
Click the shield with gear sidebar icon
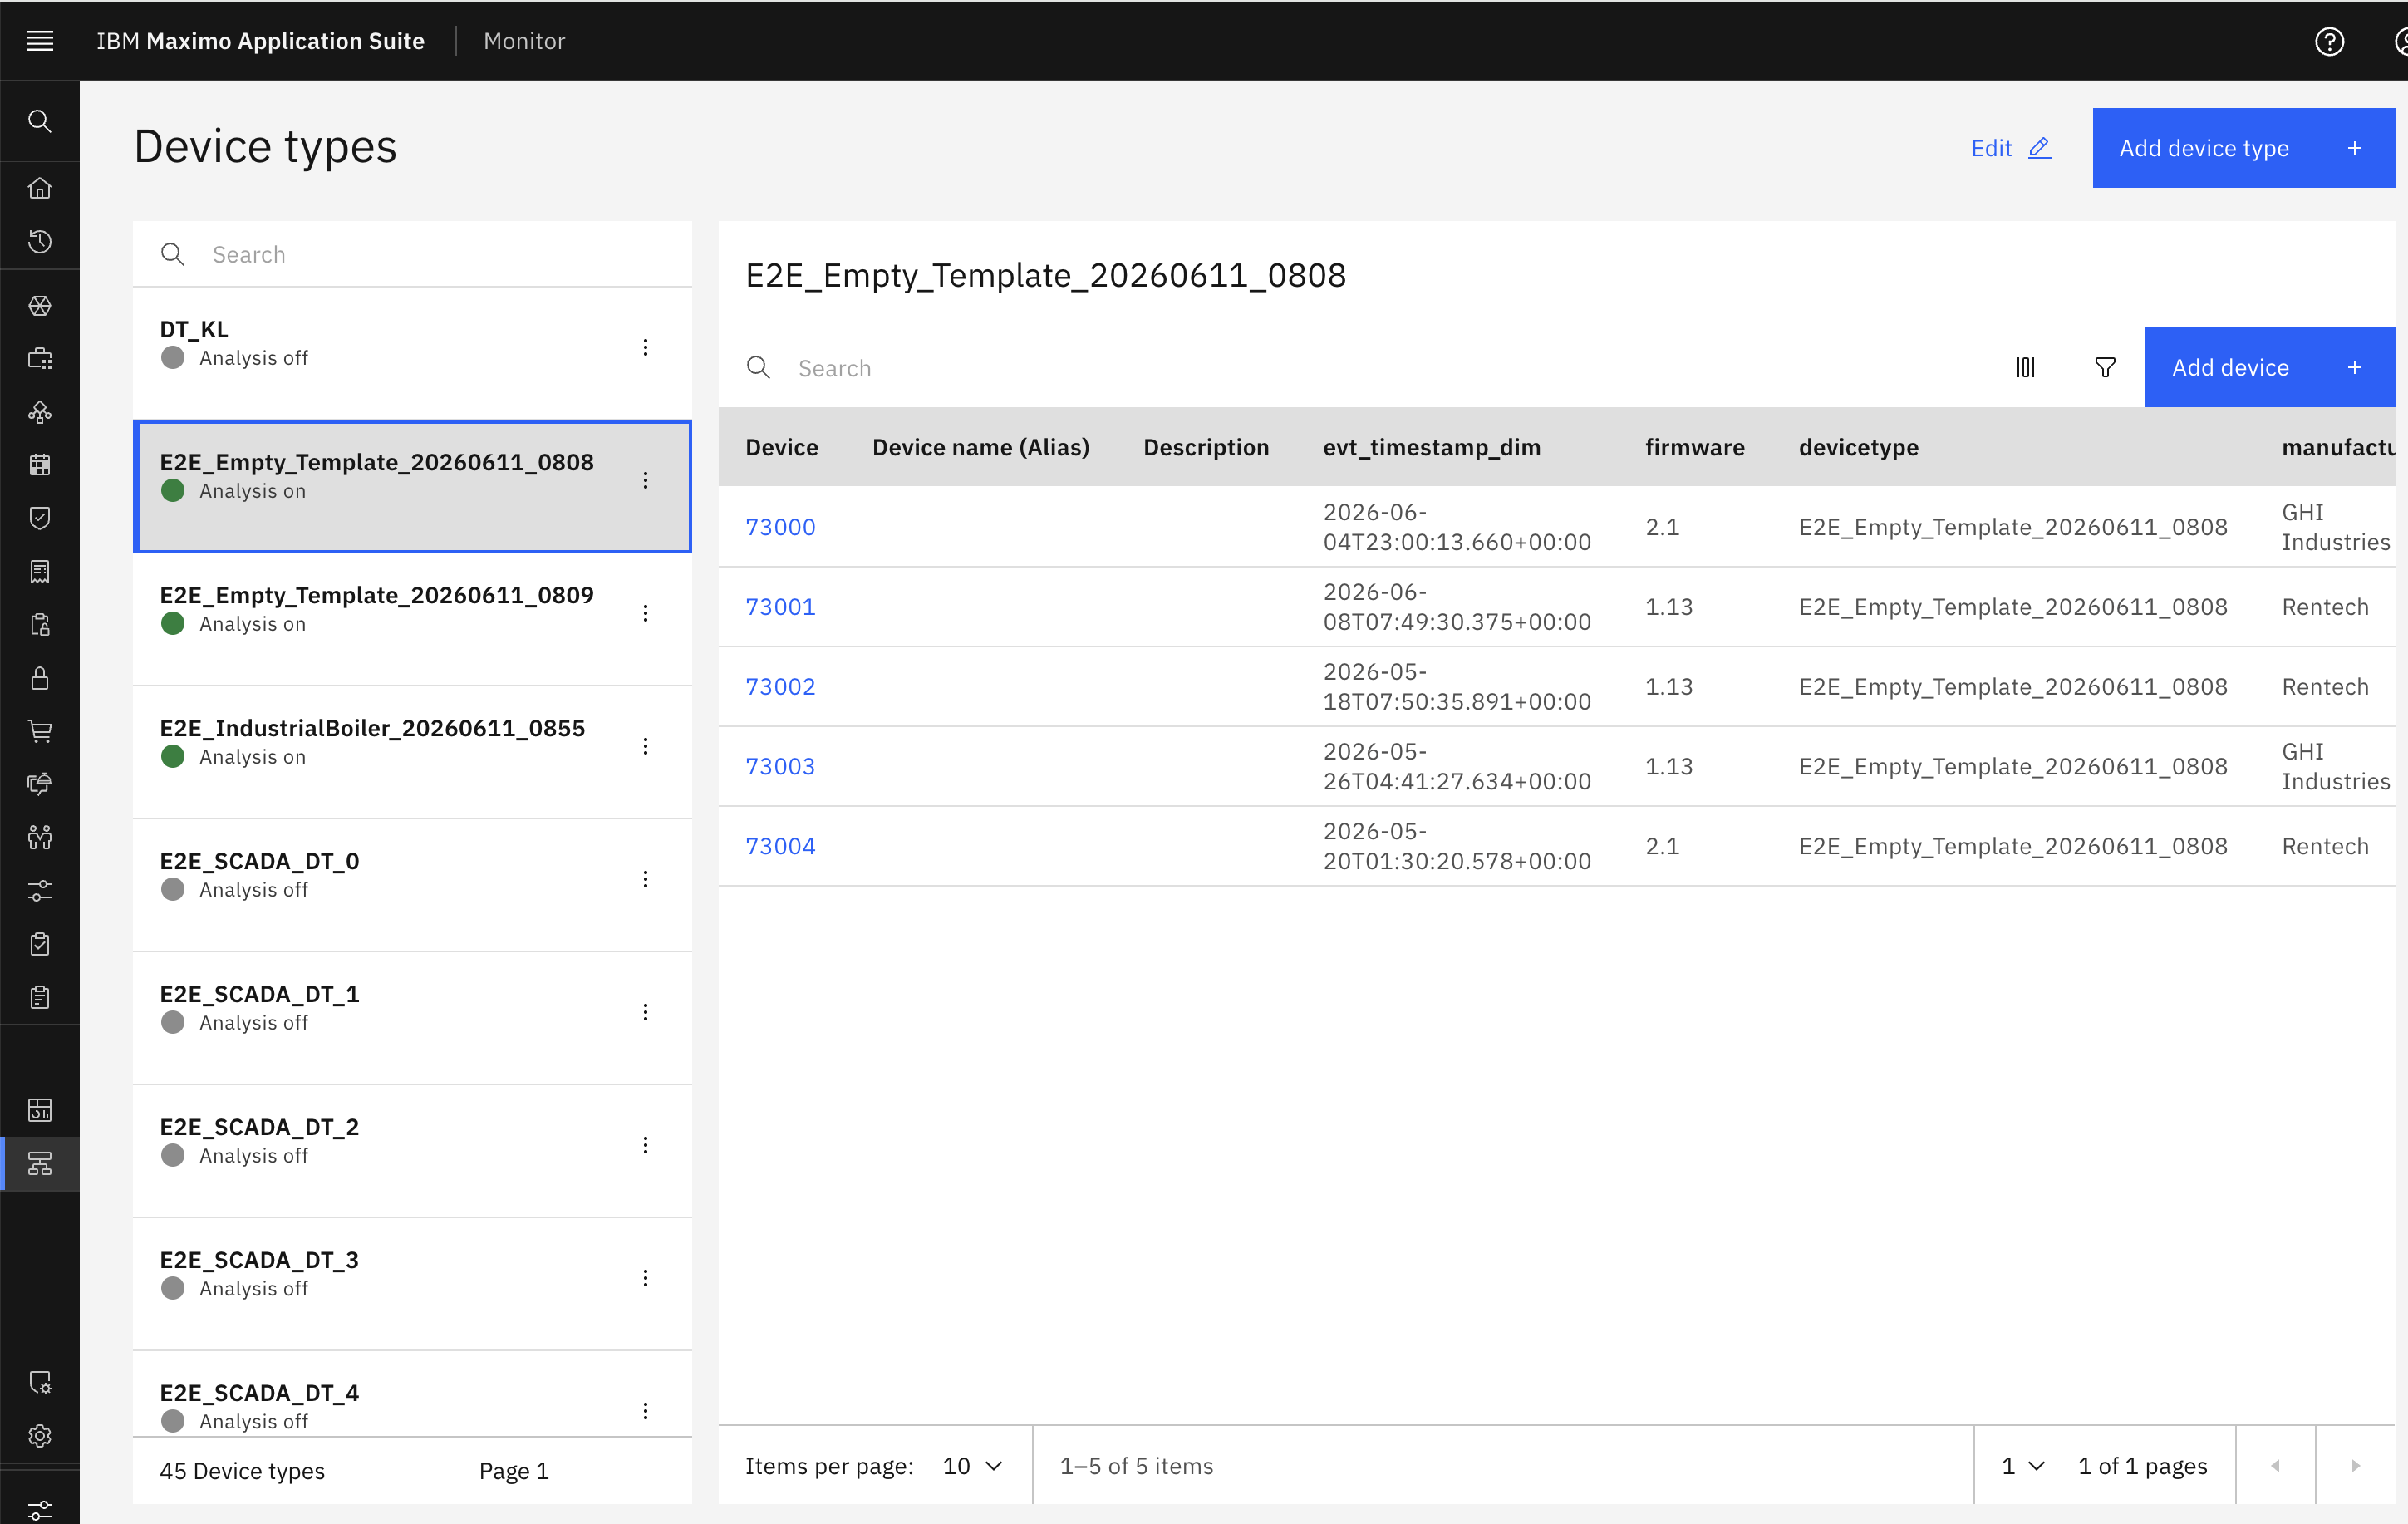coord(40,1383)
